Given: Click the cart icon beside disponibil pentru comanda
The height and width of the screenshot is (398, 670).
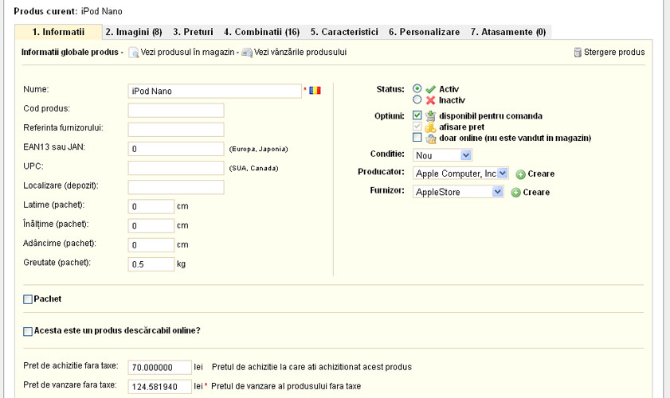Looking at the screenshot, I should point(431,115).
